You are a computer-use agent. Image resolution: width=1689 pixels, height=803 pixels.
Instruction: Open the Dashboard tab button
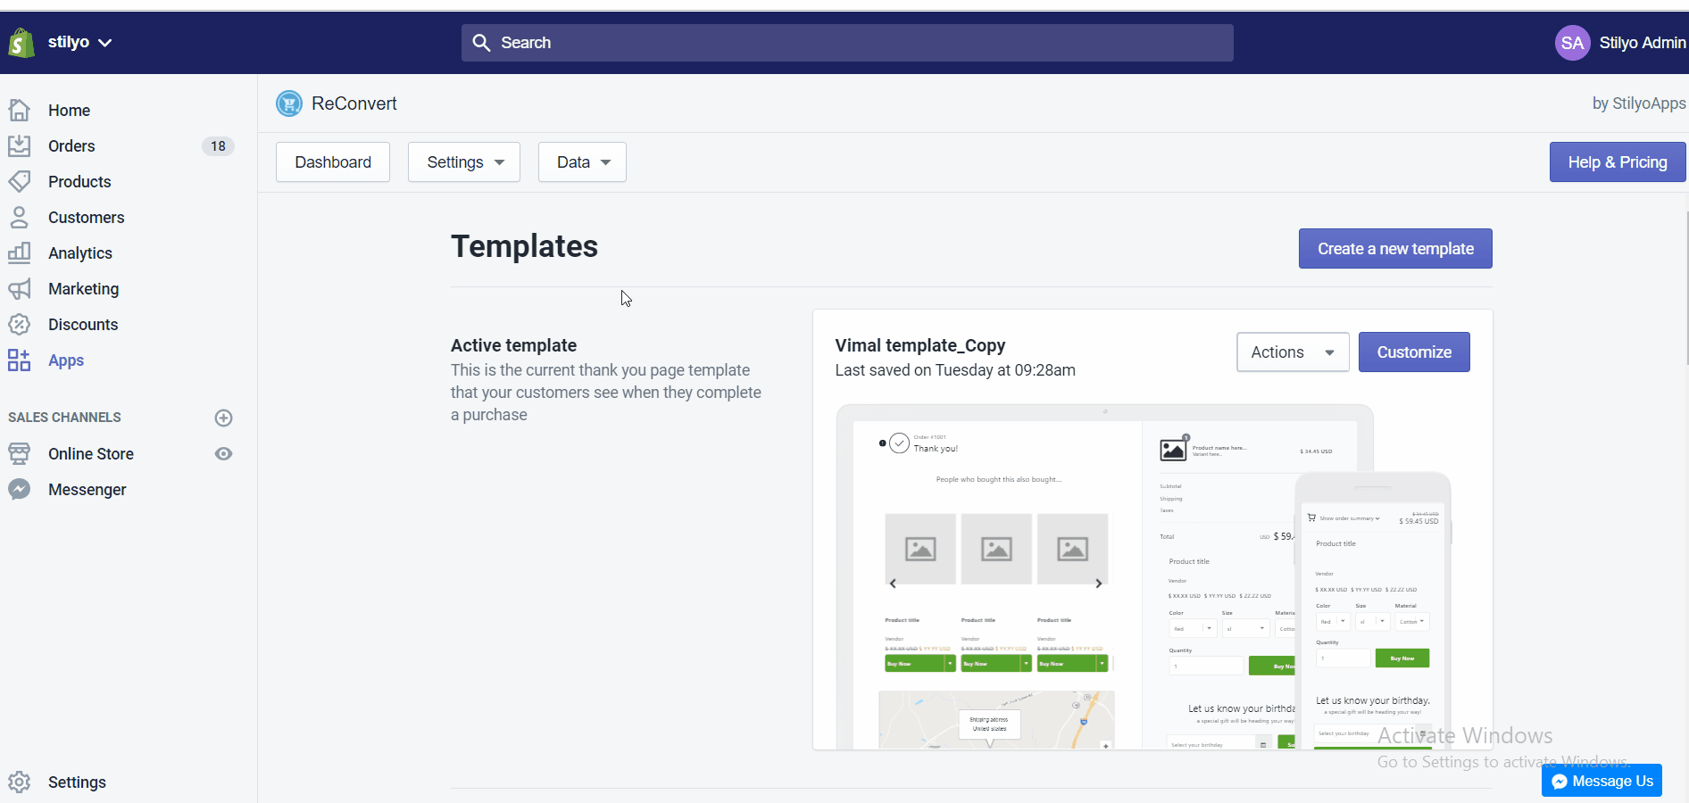333,162
